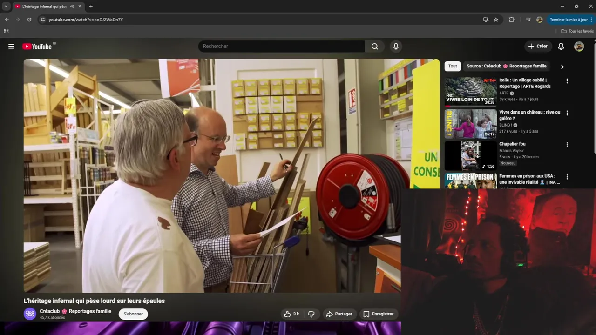Open the media control icon in Chrome toolbar
This screenshot has width=596, height=335.
pos(528,20)
